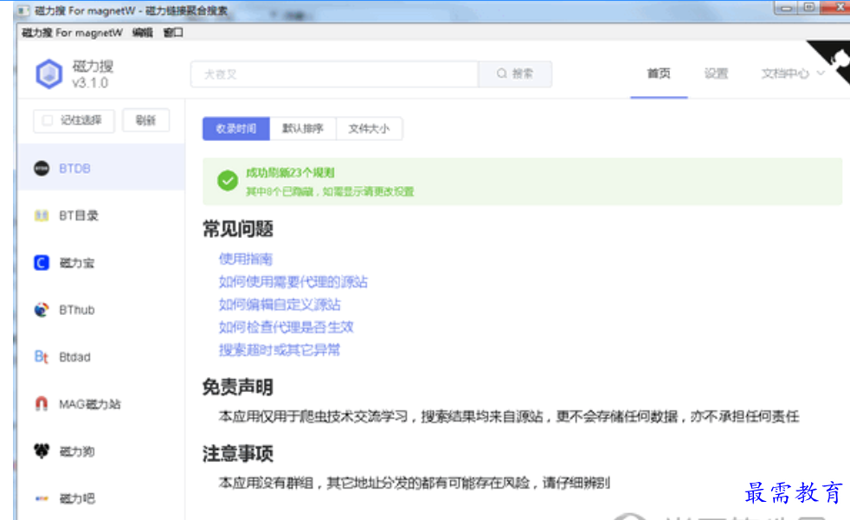Select the BT目录 source icon
850x520 pixels.
(42, 215)
